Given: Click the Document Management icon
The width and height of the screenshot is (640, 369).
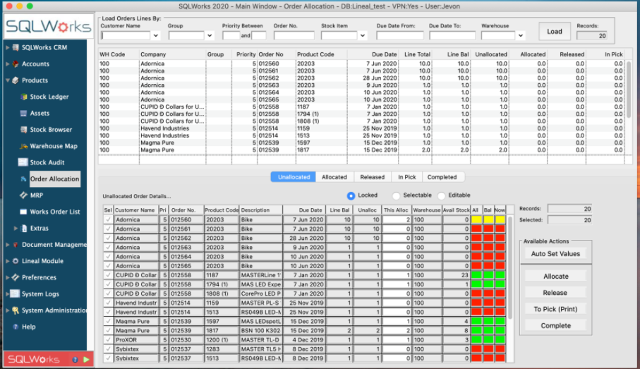Looking at the screenshot, I should click(16, 245).
